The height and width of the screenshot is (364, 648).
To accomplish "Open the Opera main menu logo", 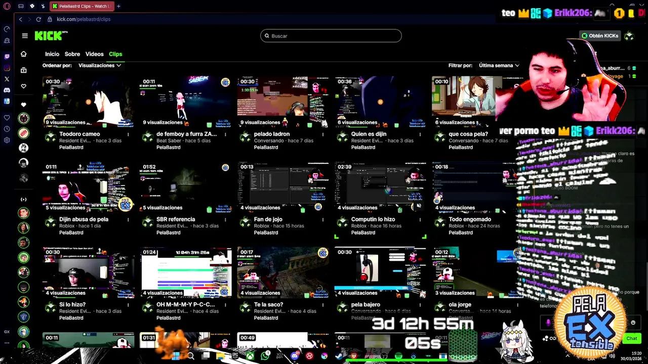I will 7,6.
